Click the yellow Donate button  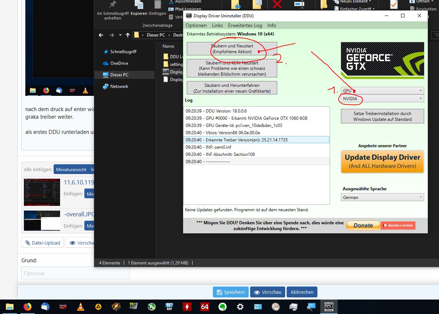coord(363,225)
